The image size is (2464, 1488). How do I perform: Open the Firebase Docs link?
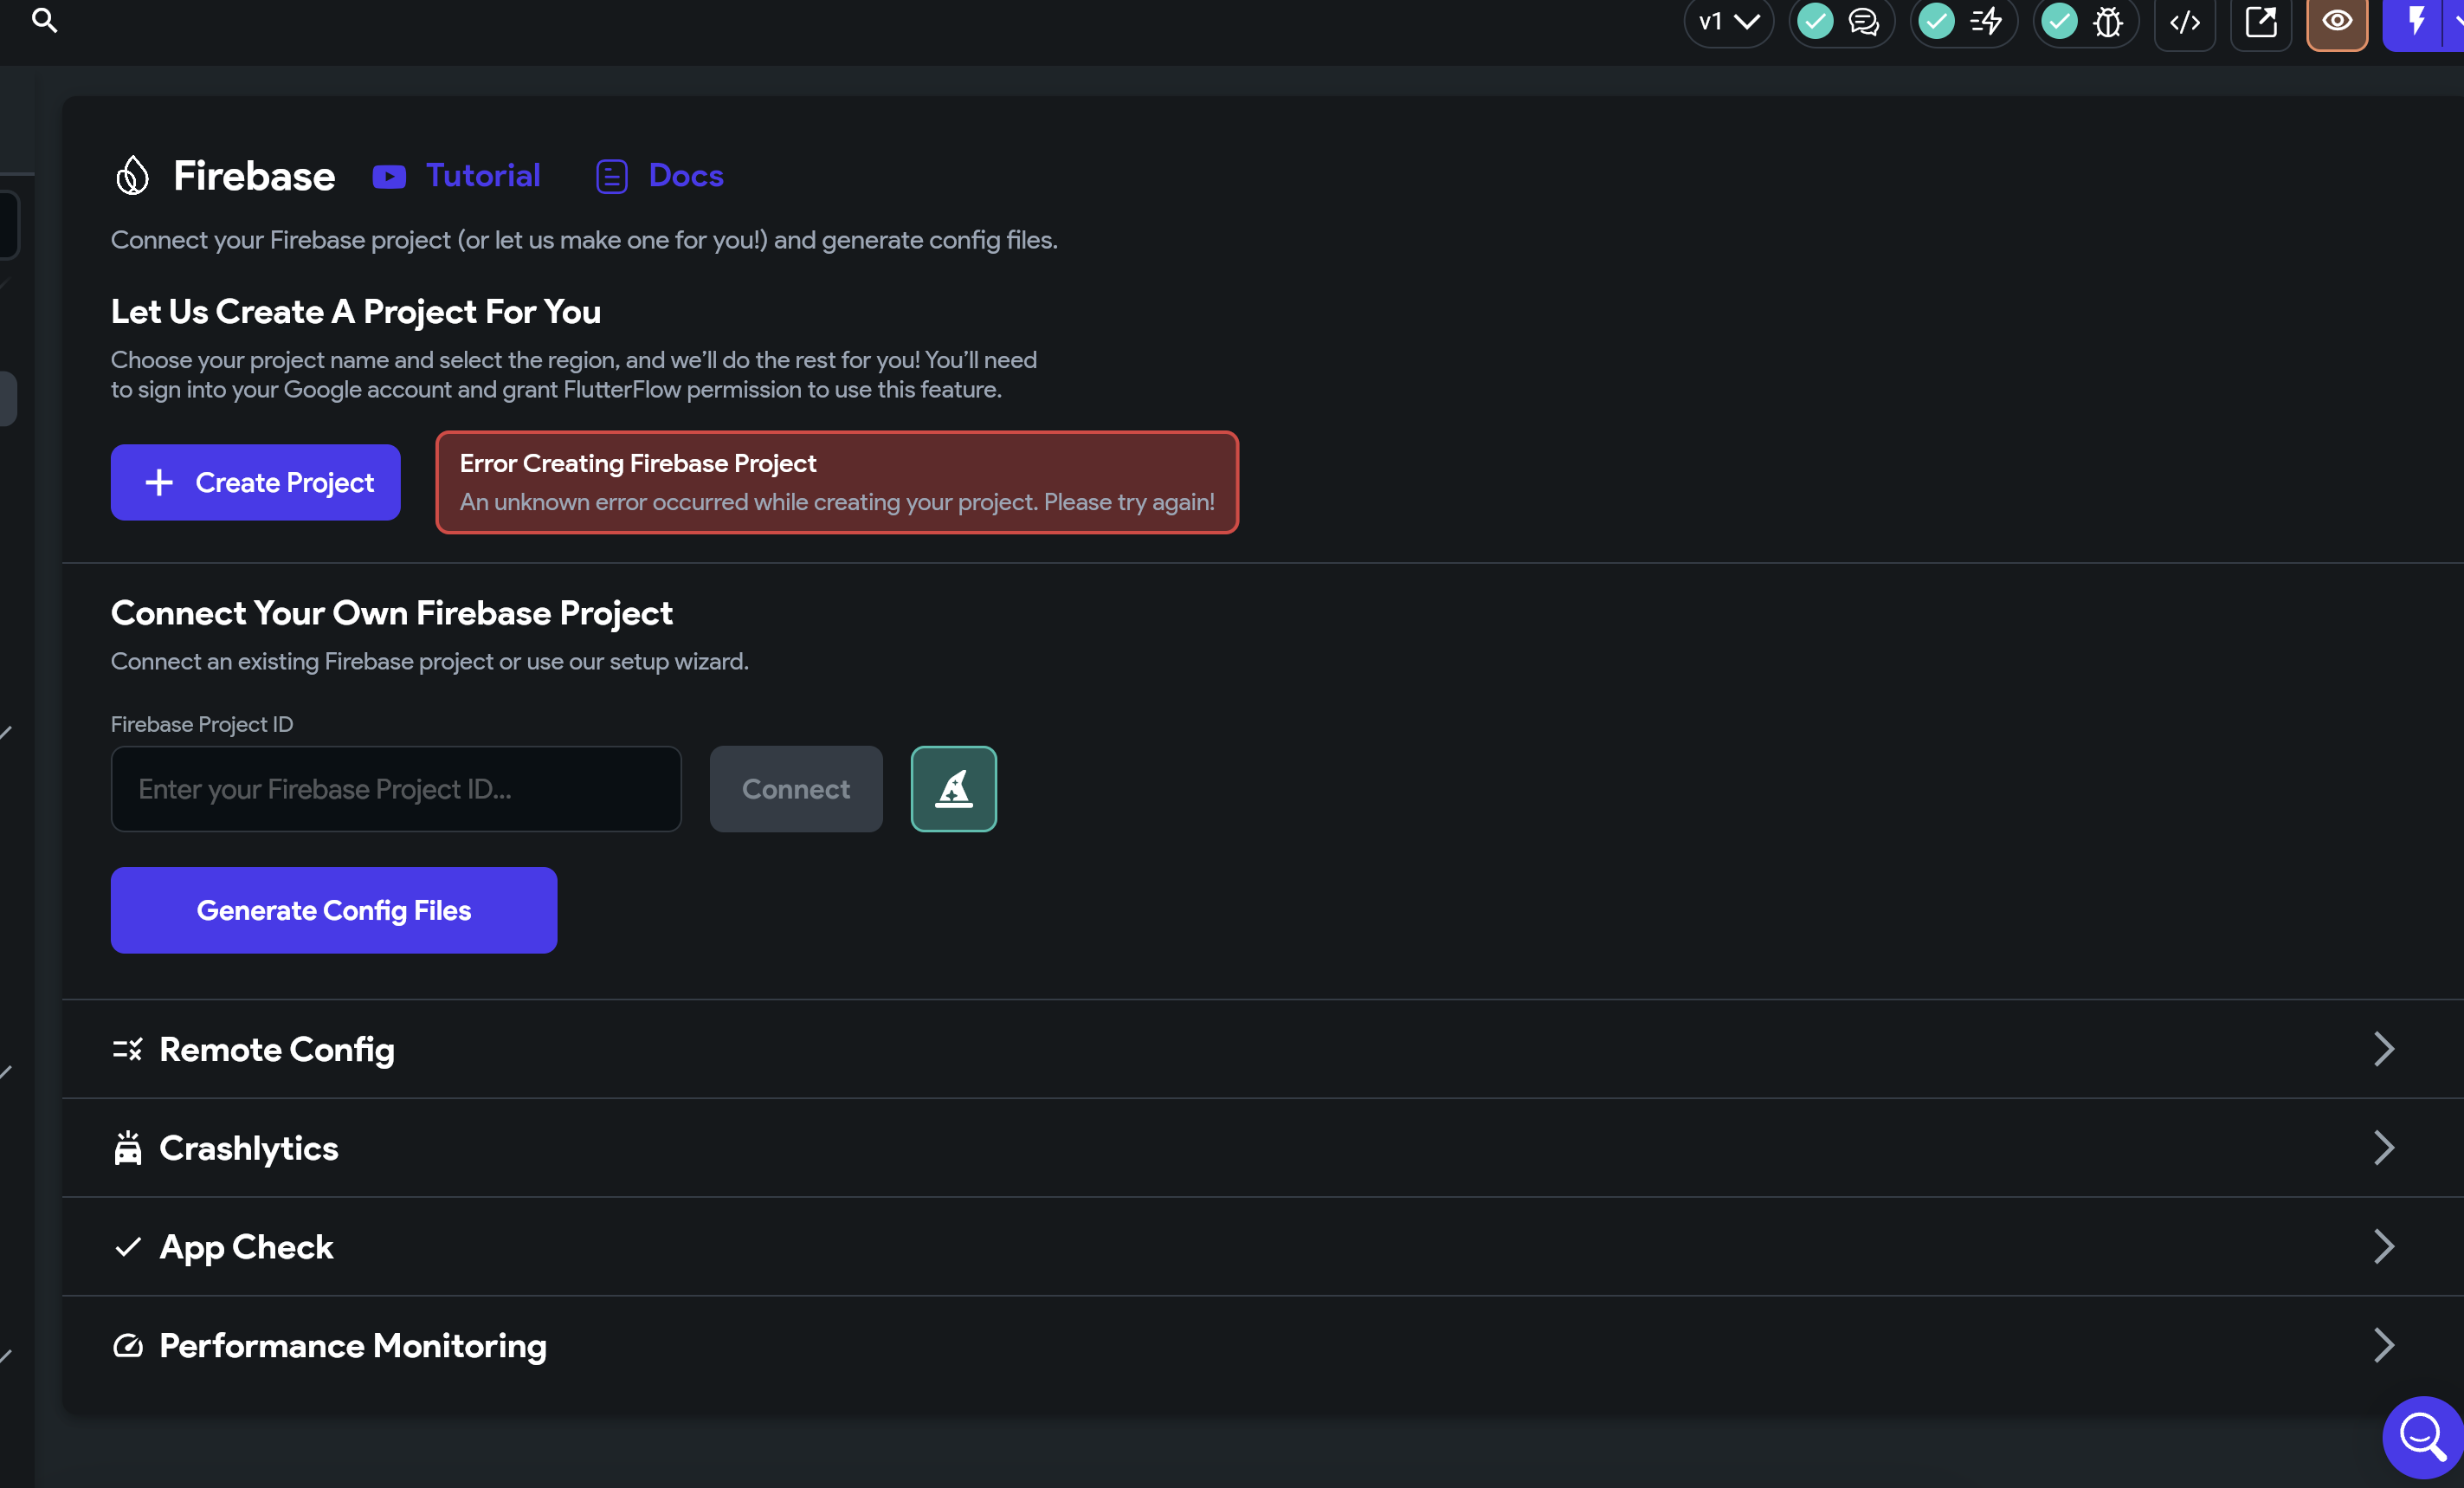tap(660, 176)
